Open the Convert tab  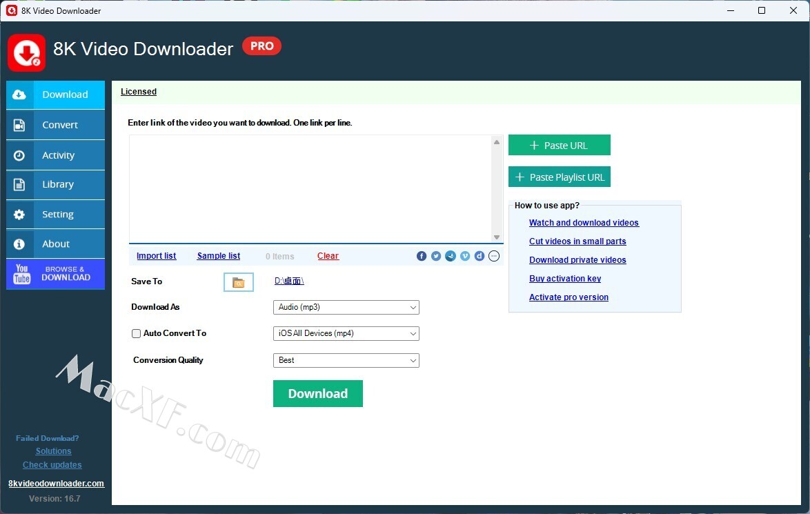coord(56,125)
